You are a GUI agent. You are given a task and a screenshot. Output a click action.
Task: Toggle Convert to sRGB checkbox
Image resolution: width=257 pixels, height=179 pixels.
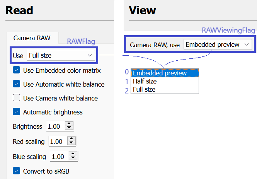[16, 171]
